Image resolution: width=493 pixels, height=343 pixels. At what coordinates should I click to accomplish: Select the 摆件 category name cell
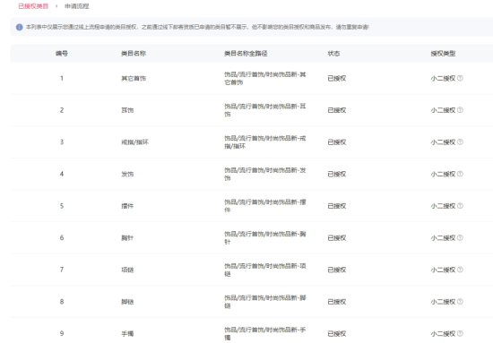tap(127, 206)
